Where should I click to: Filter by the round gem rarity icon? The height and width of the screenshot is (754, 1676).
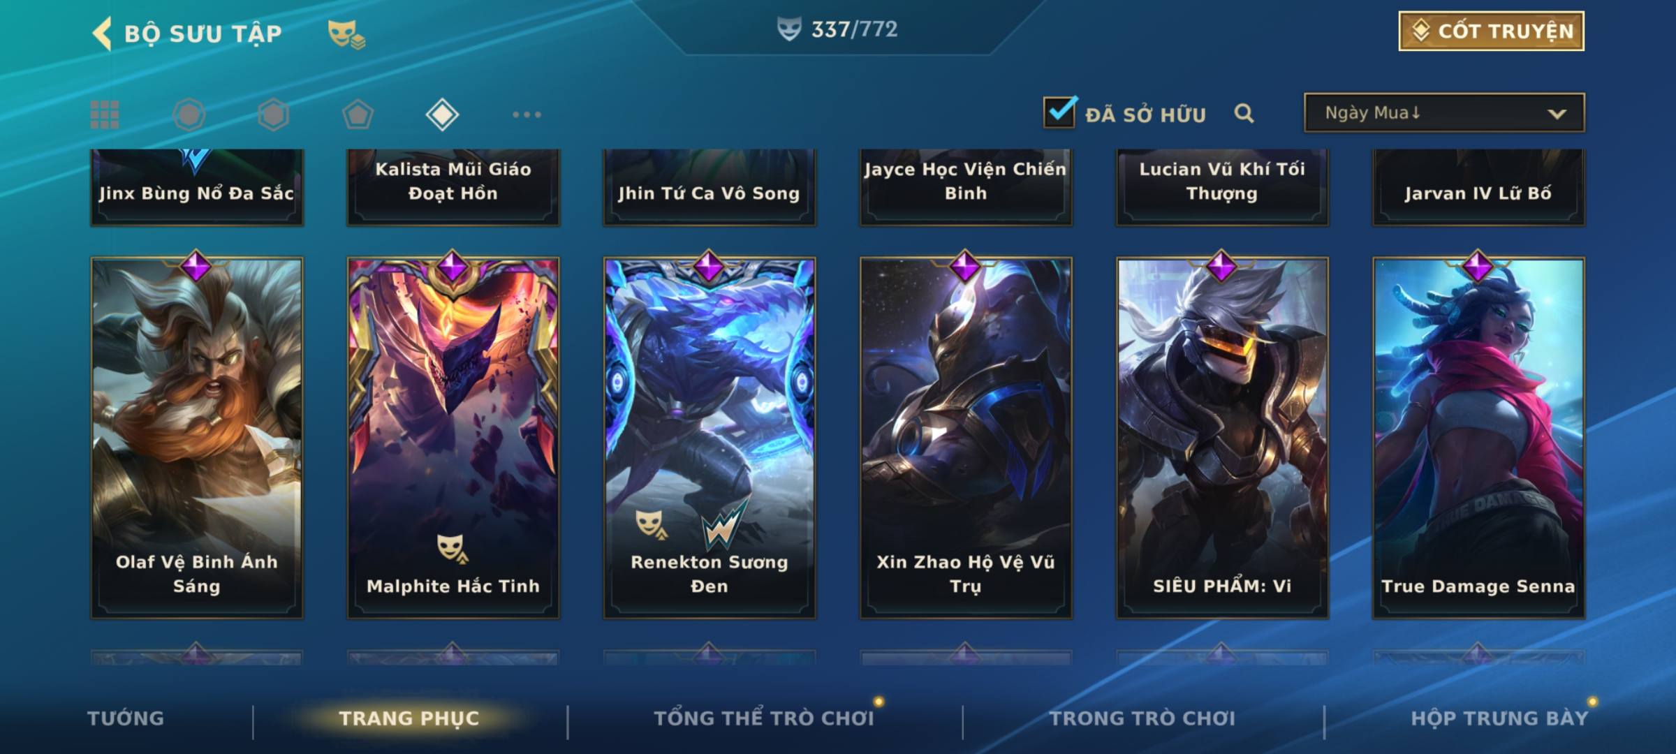189,114
